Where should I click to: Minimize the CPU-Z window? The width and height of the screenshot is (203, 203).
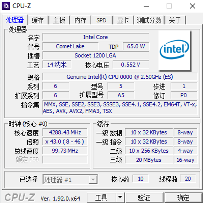pos(146,6)
